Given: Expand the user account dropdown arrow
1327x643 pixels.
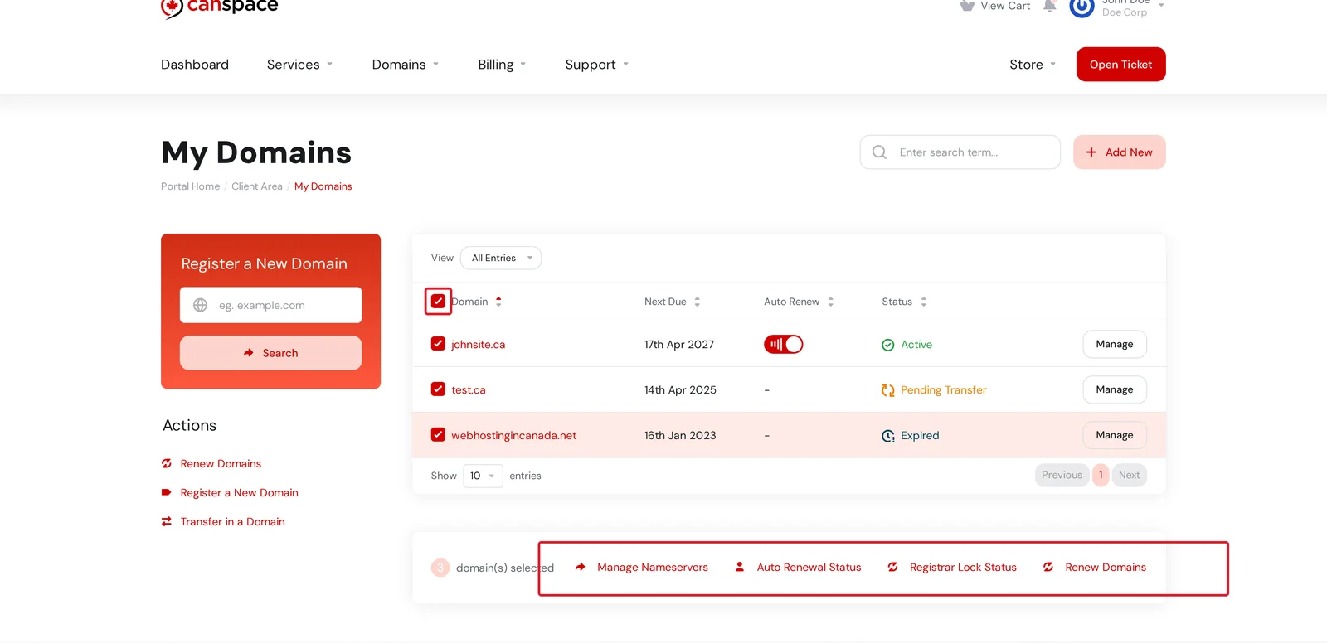Looking at the screenshot, I should tap(1161, 5).
